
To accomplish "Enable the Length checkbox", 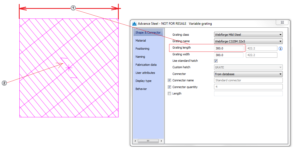I will point(169,93).
